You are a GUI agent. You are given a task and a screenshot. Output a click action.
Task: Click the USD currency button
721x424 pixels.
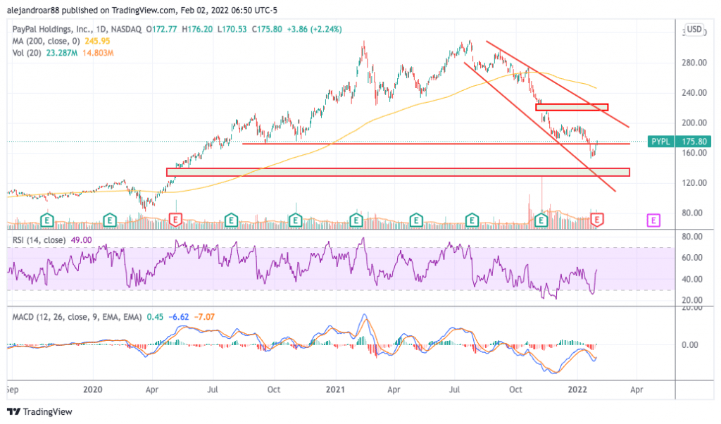click(694, 30)
